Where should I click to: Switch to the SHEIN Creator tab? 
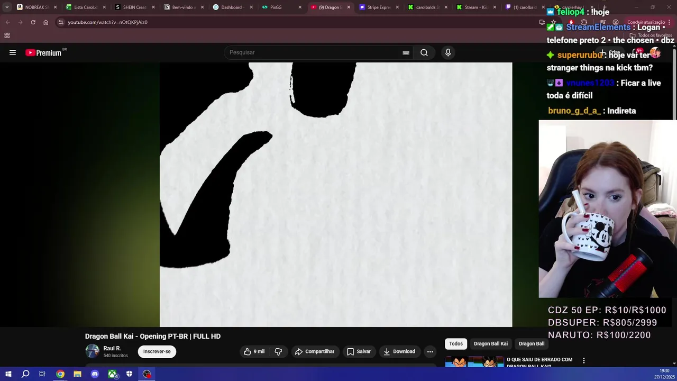tap(134, 7)
